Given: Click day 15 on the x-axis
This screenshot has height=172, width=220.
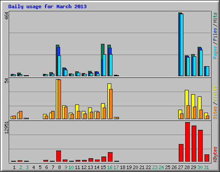Looking at the screenshot, I should (x=103, y=167).
